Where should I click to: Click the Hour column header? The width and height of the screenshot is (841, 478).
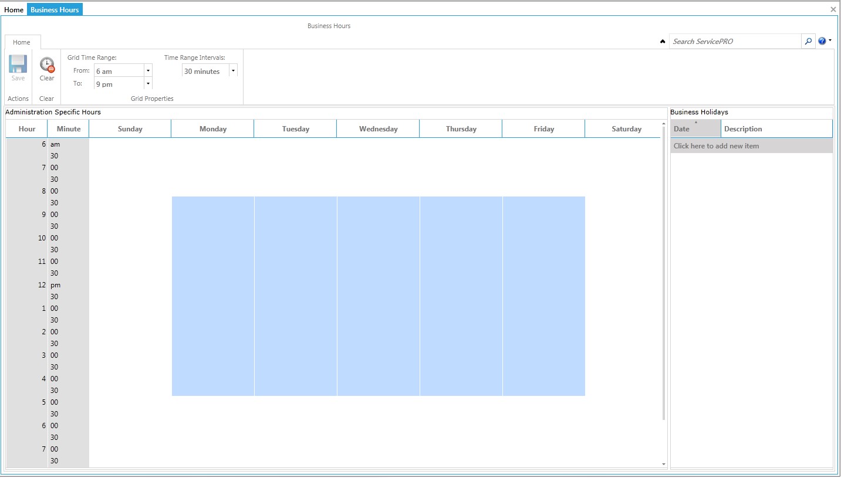pyautogui.click(x=27, y=128)
